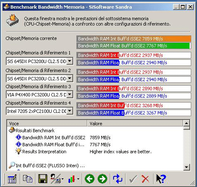The width and height of the screenshot is (197, 187).
Task: Open the bar chart options icon
Action: click(72, 179)
